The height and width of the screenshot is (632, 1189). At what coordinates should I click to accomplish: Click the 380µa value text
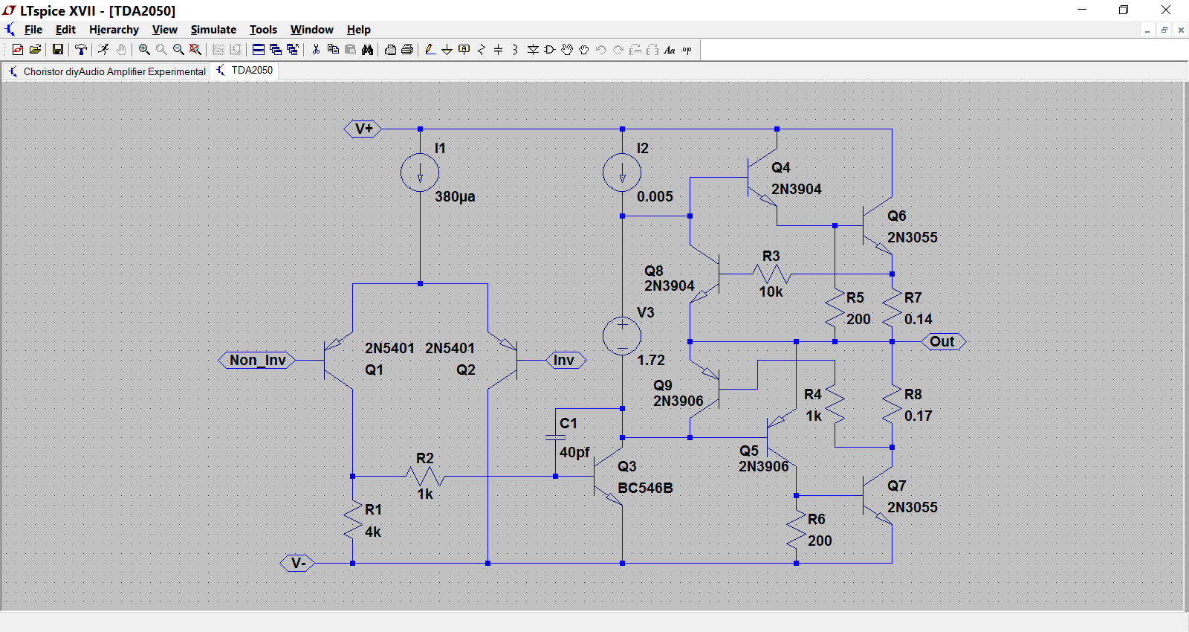[x=455, y=197]
